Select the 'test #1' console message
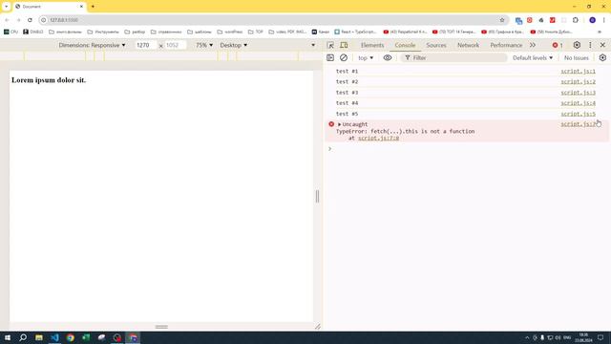Viewport: 611px width, 344px height. pyautogui.click(x=347, y=71)
